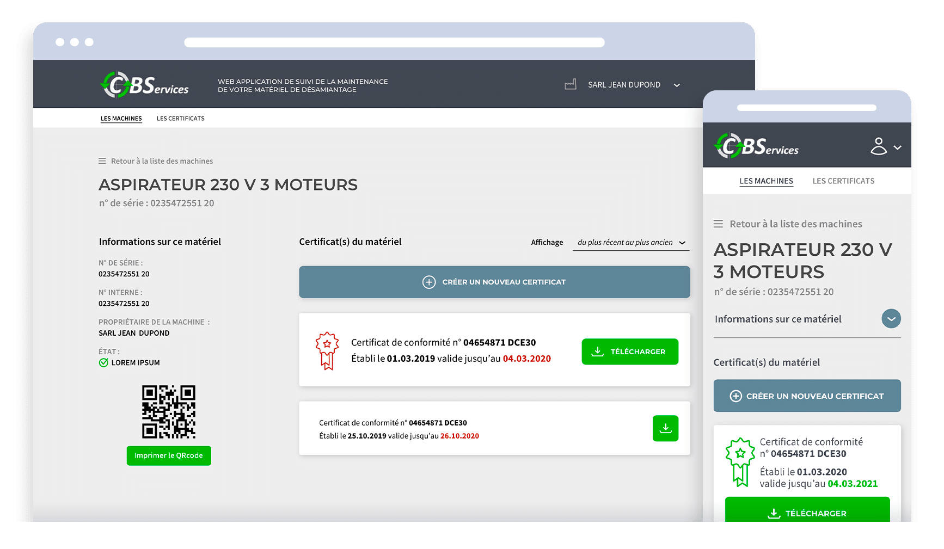Click the list icon before Retour in desktop view

[102, 161]
